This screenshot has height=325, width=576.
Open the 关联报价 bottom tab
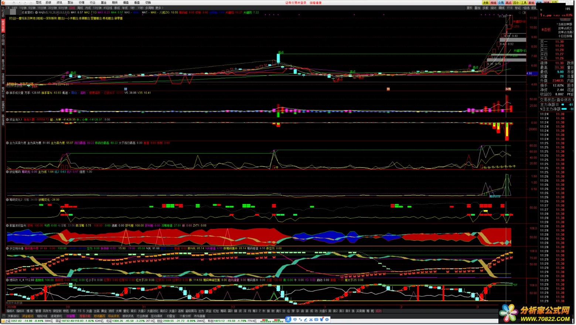pyautogui.click(x=13, y=316)
